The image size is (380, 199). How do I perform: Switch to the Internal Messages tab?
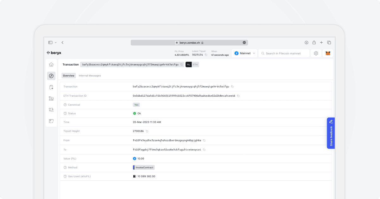[x=90, y=76]
